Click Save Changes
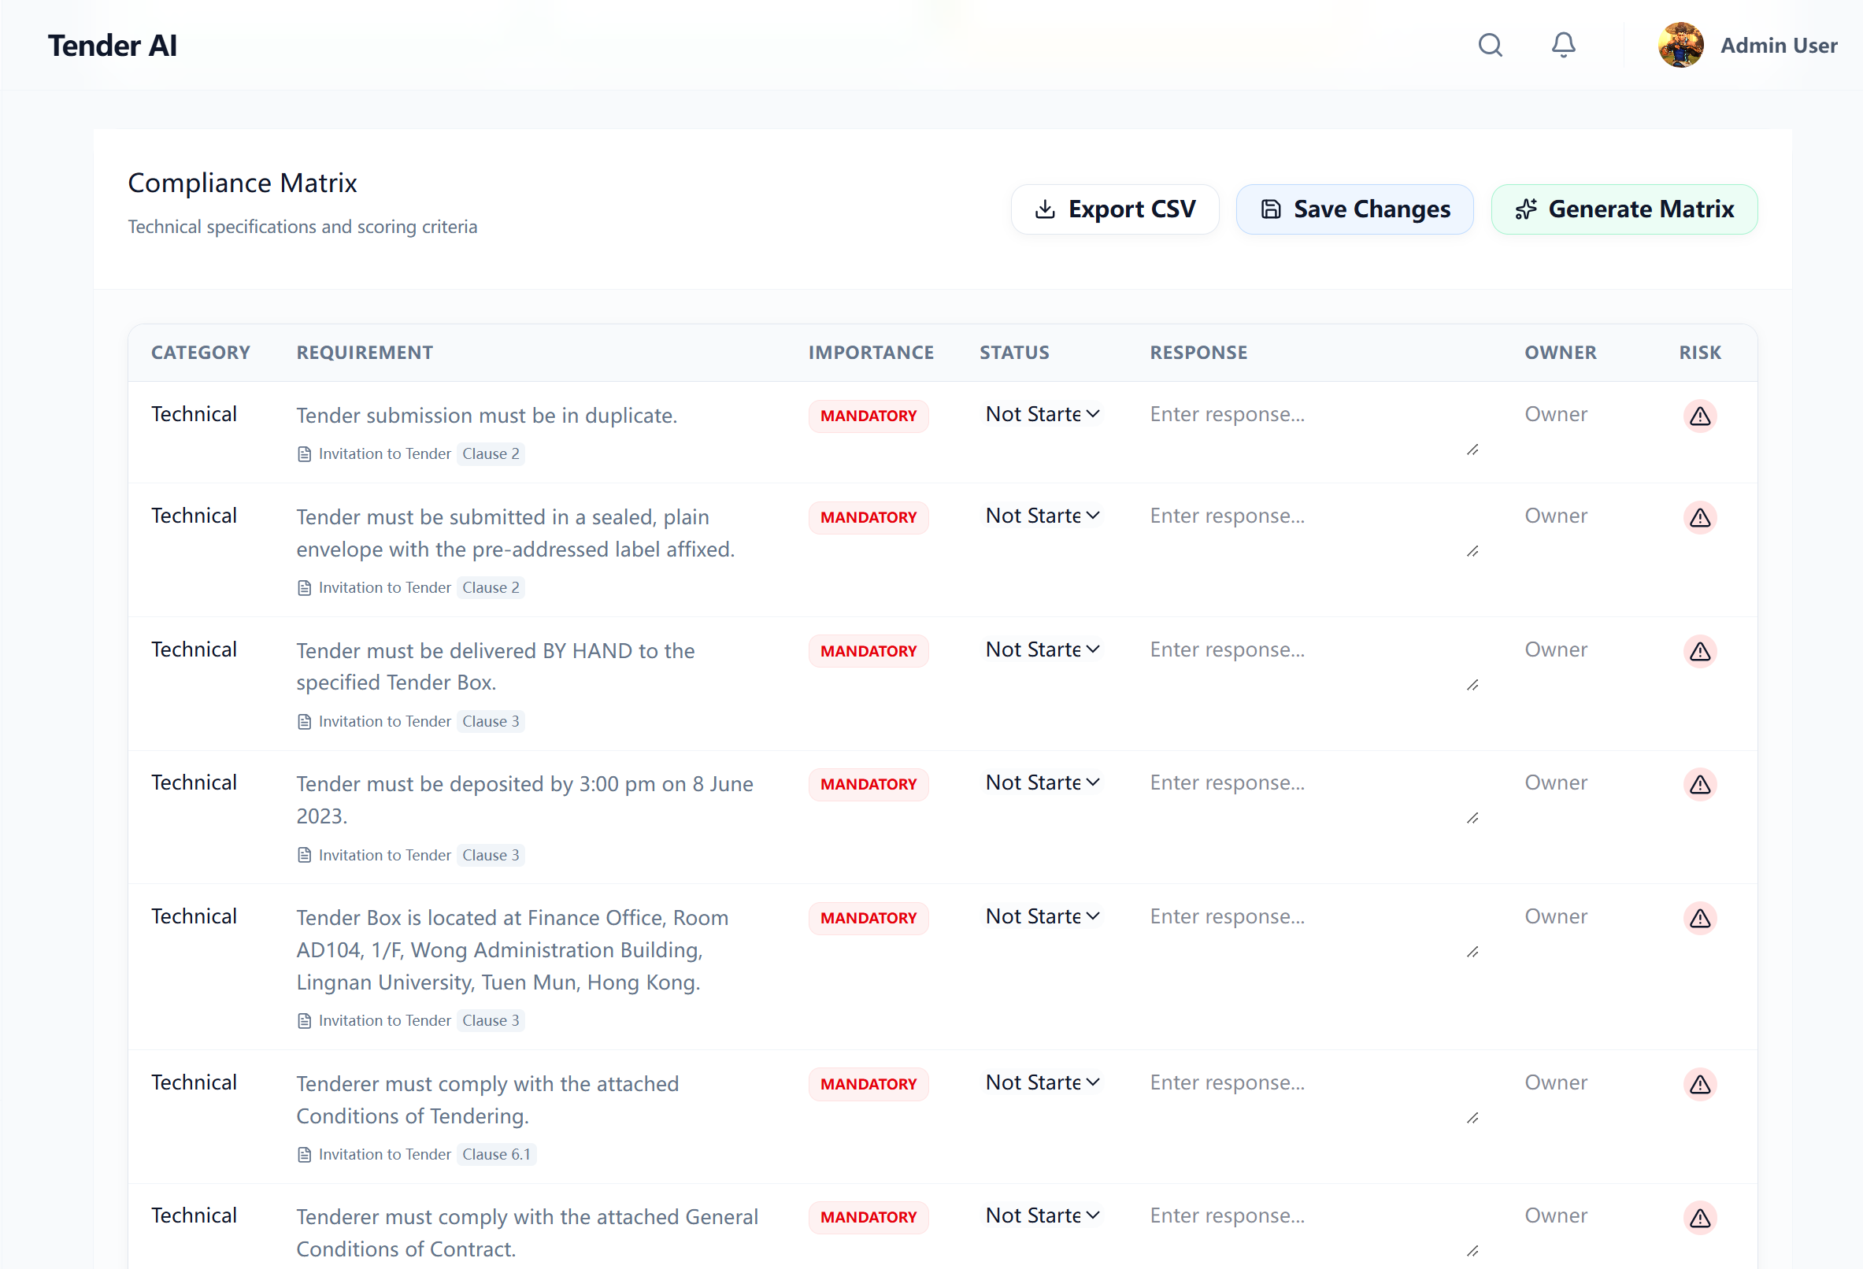This screenshot has width=1863, height=1269. coord(1354,209)
